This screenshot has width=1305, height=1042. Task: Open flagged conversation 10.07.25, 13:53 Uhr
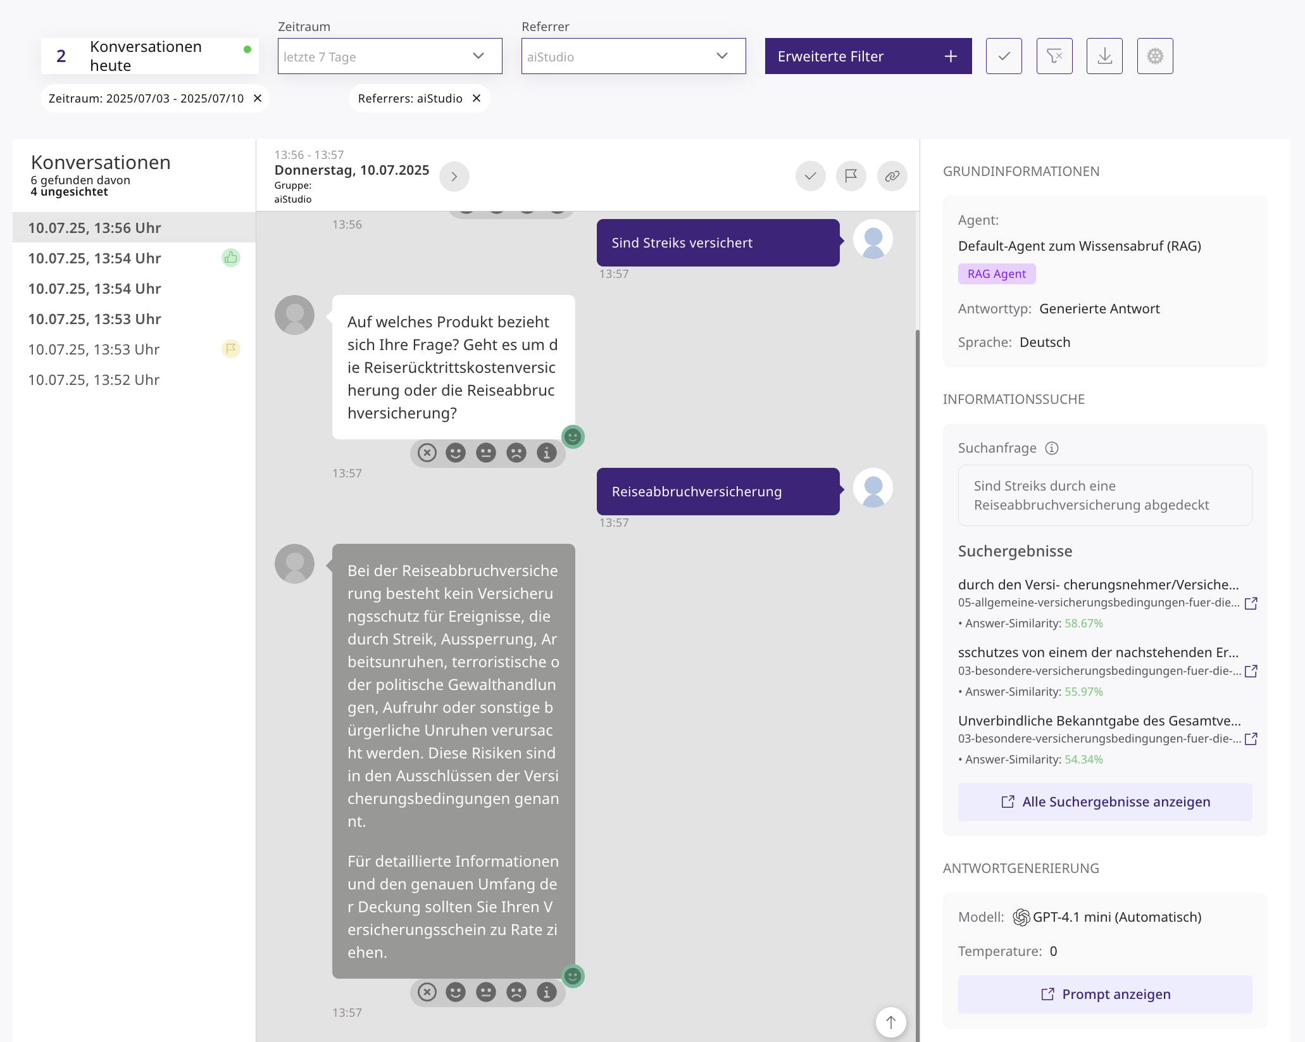[x=134, y=349]
